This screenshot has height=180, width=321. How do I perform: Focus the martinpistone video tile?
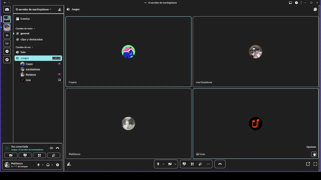tap(256, 52)
